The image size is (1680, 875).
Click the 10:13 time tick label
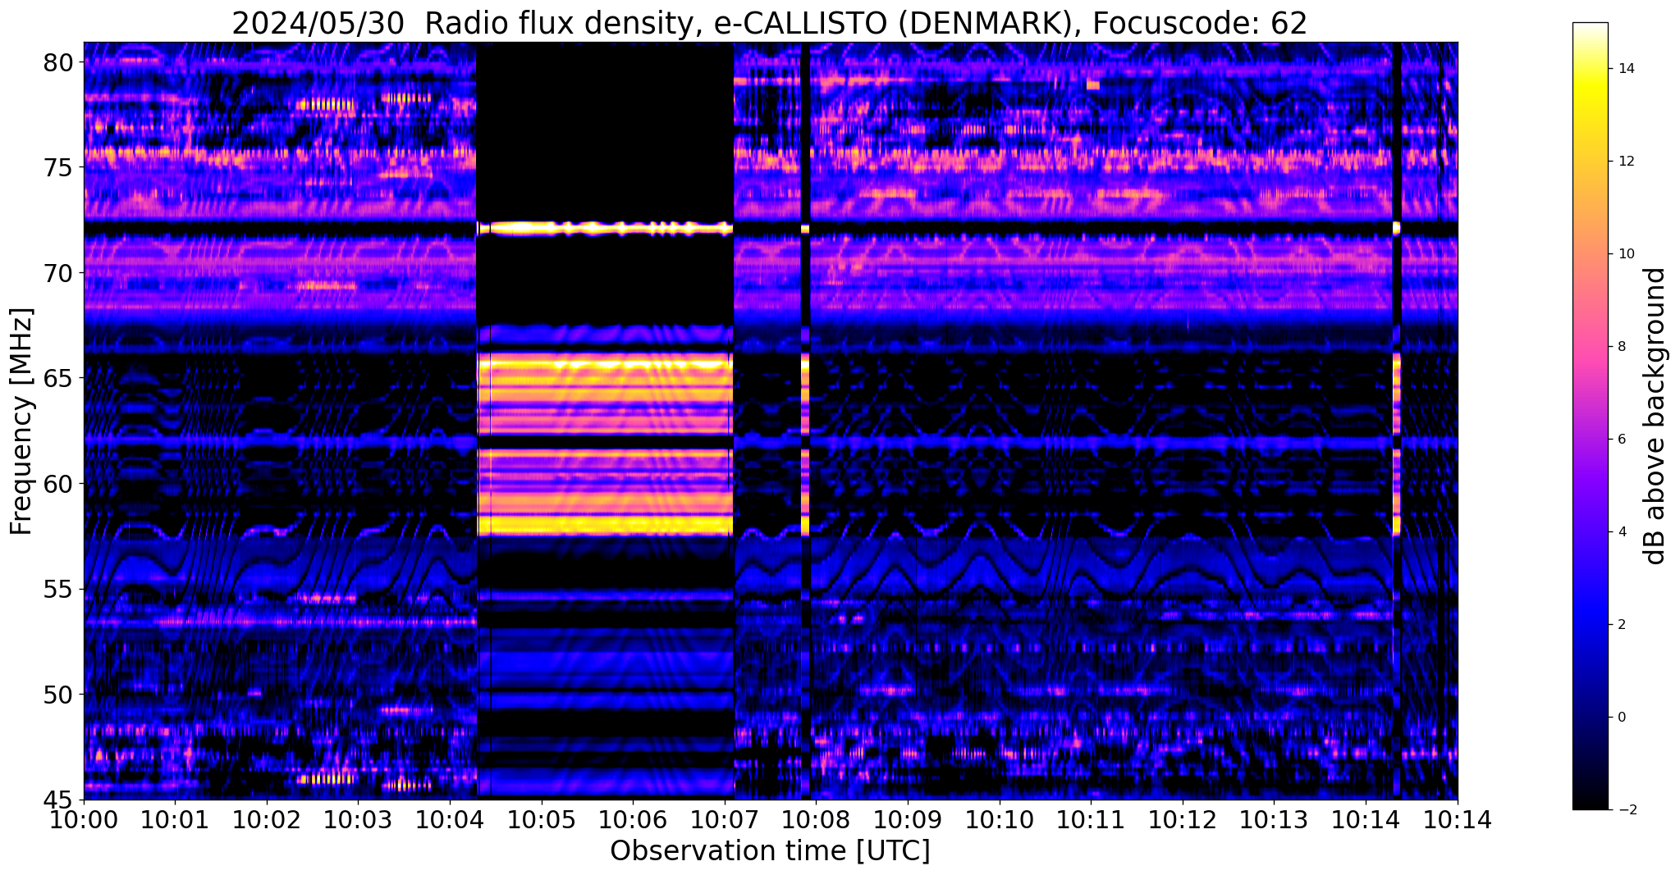pos(1274,819)
